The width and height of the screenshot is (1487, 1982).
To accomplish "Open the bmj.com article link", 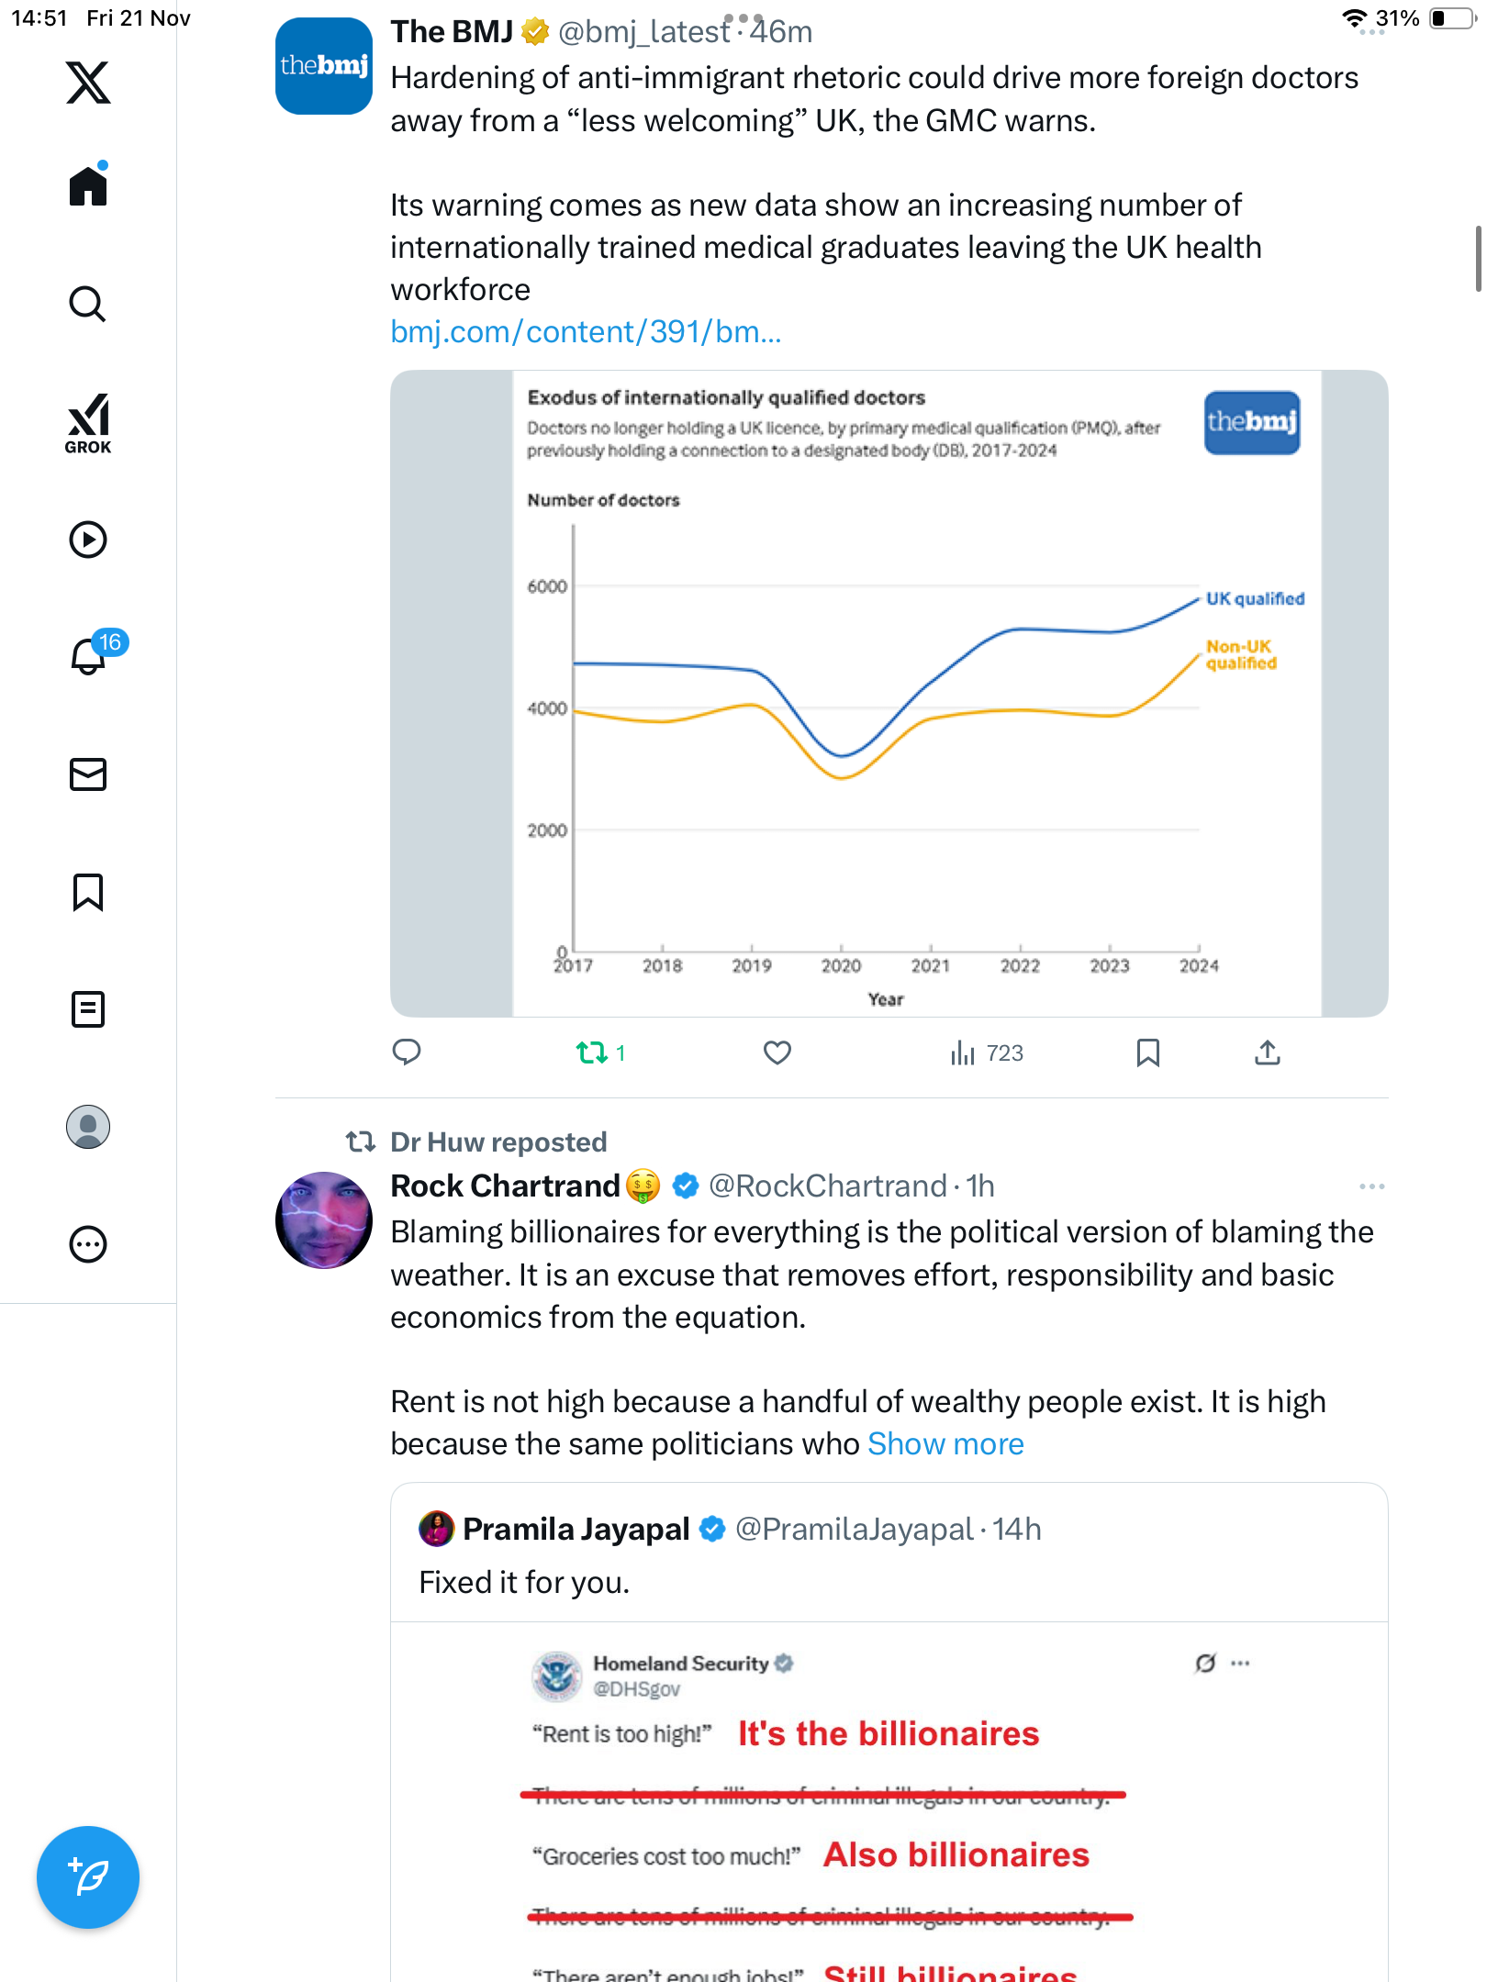I will (586, 332).
